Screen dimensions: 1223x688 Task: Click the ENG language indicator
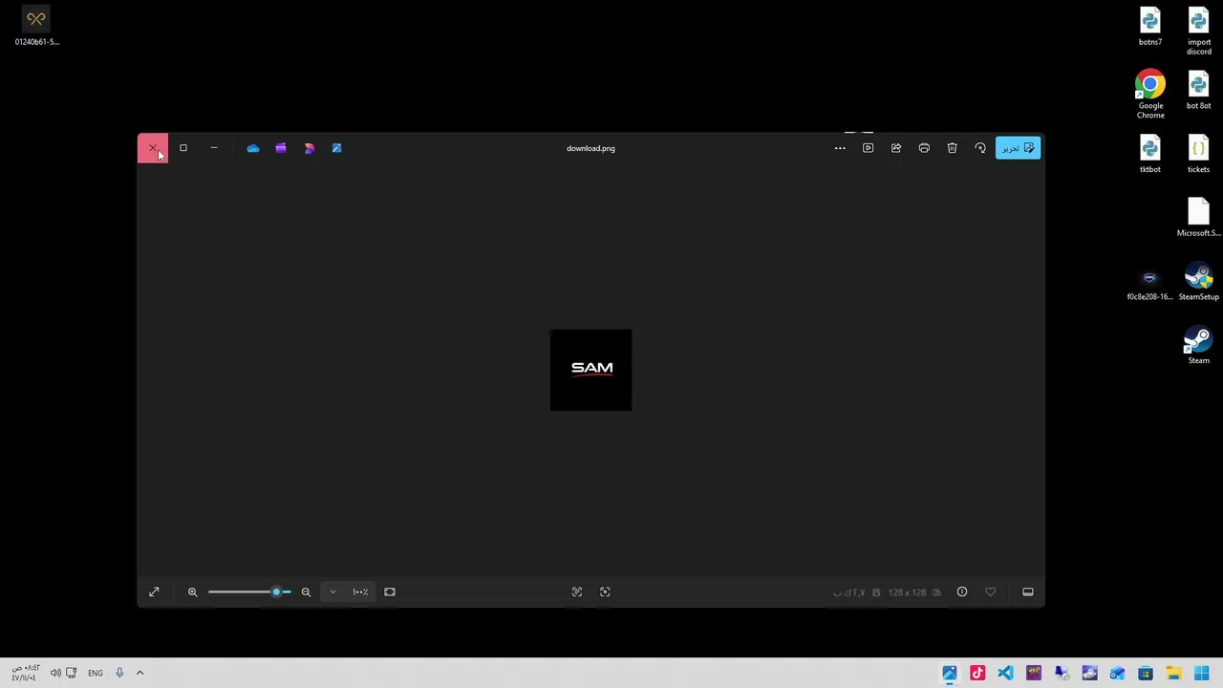coord(96,674)
